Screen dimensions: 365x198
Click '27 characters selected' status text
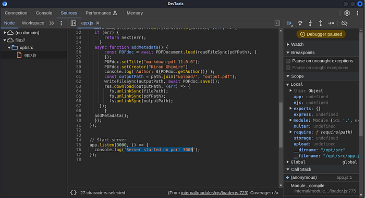pyautogui.click(x=103, y=193)
